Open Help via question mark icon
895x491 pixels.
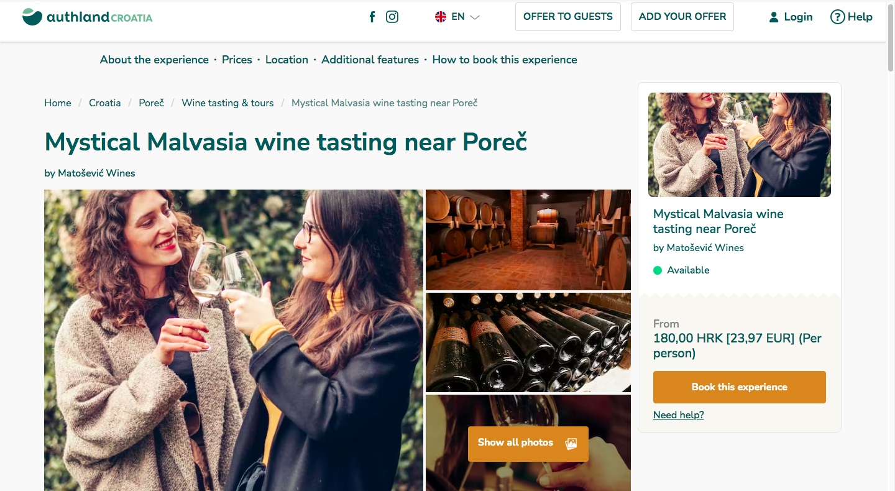(837, 17)
